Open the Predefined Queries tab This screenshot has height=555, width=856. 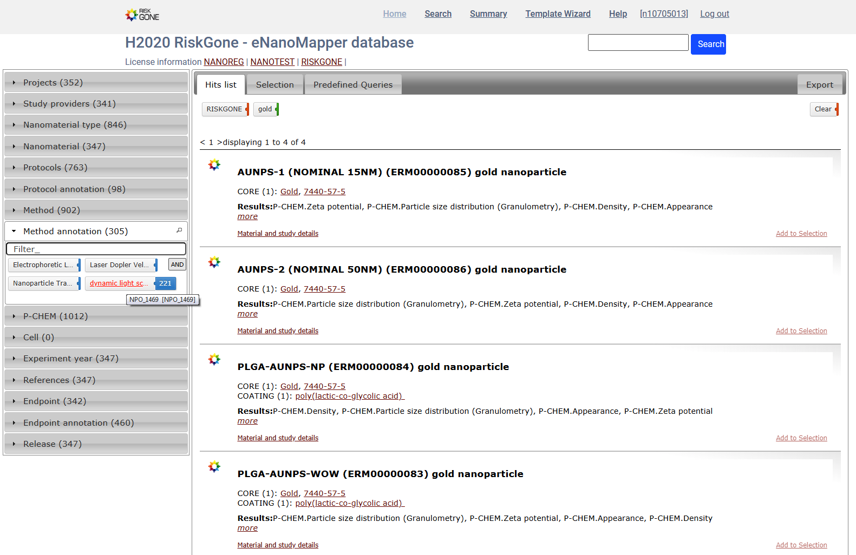click(352, 85)
